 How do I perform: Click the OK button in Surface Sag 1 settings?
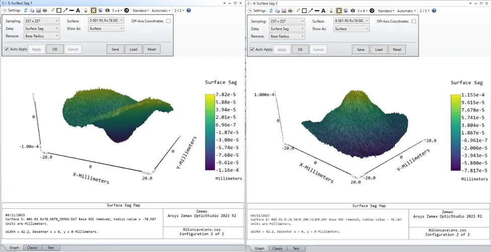click(x=55, y=49)
